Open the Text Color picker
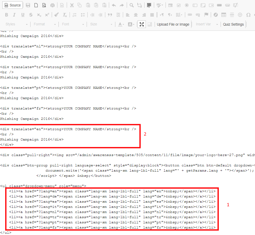This screenshot has height=235, width=255. 121,24
